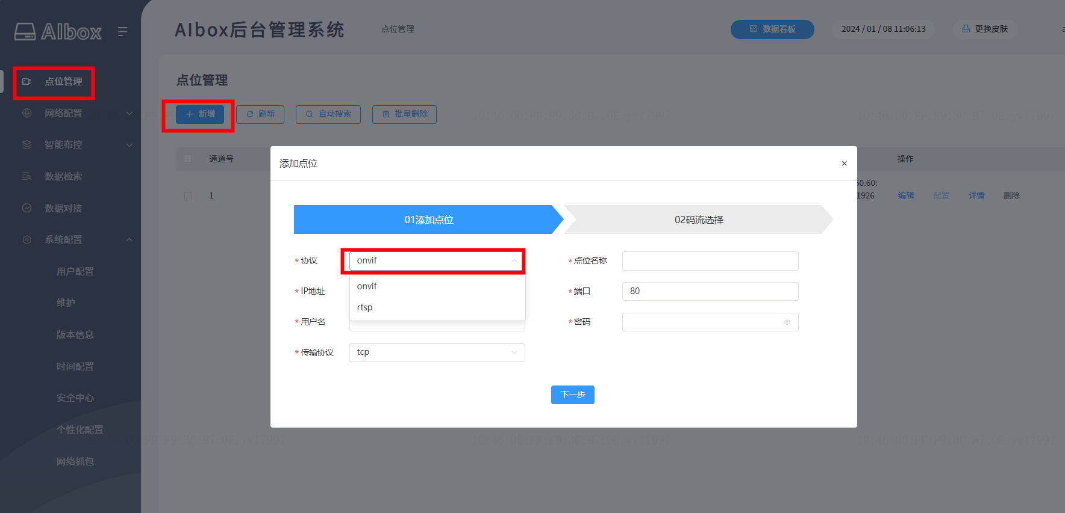Open 数据检索 from the sidebar
The width and height of the screenshot is (1065, 513).
click(63, 176)
